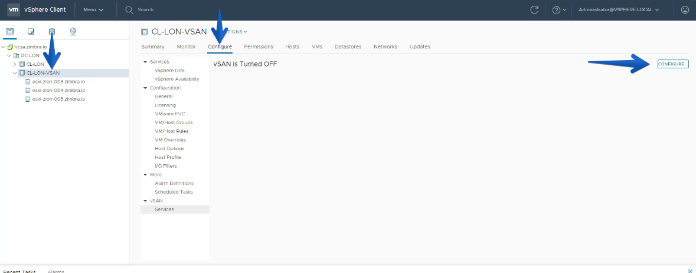The image size is (696, 273).
Task: Open the Updates tab
Action: click(x=420, y=46)
